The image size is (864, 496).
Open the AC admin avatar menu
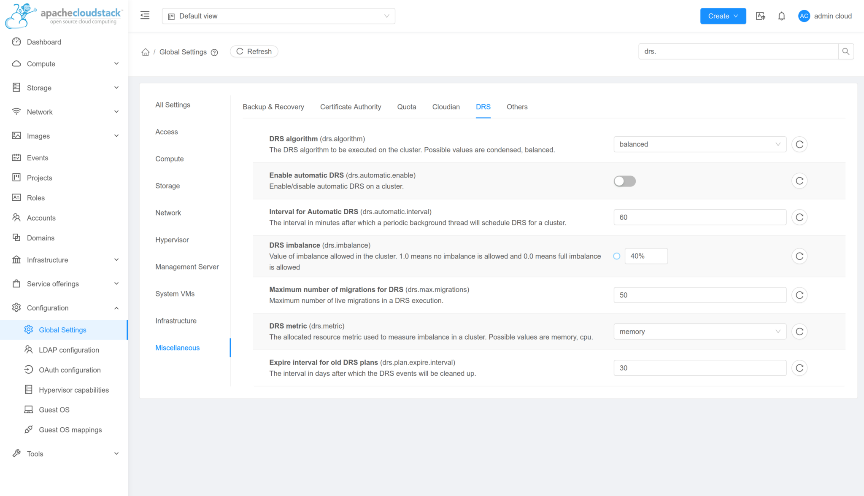(x=804, y=16)
